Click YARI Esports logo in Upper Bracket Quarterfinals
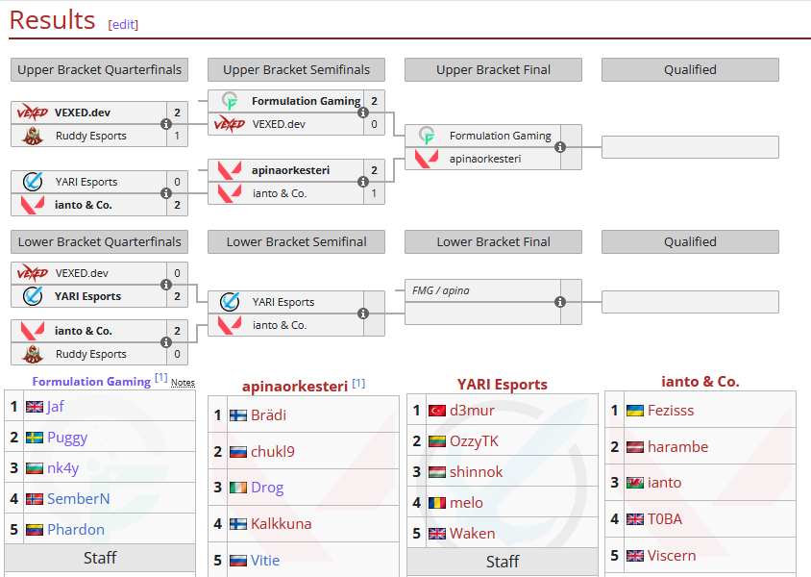 pos(32,182)
